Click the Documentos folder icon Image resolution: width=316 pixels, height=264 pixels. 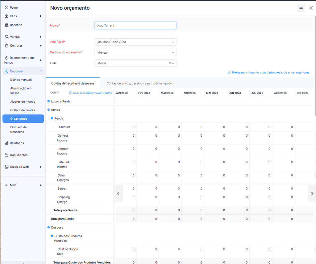click(6, 155)
